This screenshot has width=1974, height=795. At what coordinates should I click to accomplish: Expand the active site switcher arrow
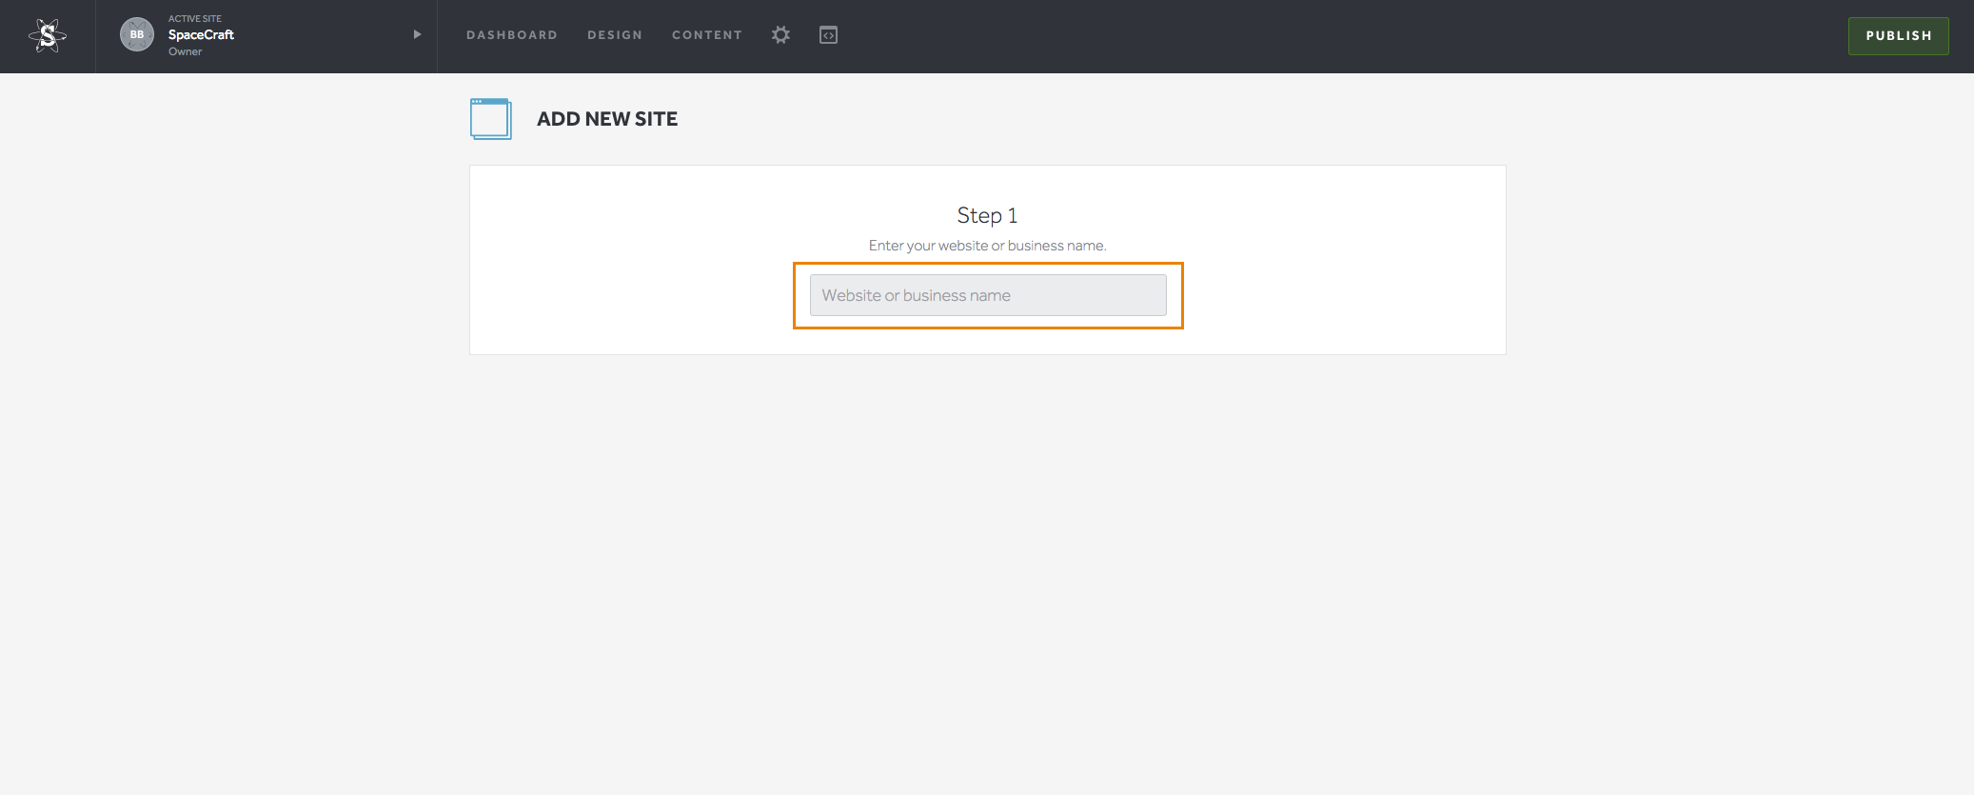coord(417,34)
